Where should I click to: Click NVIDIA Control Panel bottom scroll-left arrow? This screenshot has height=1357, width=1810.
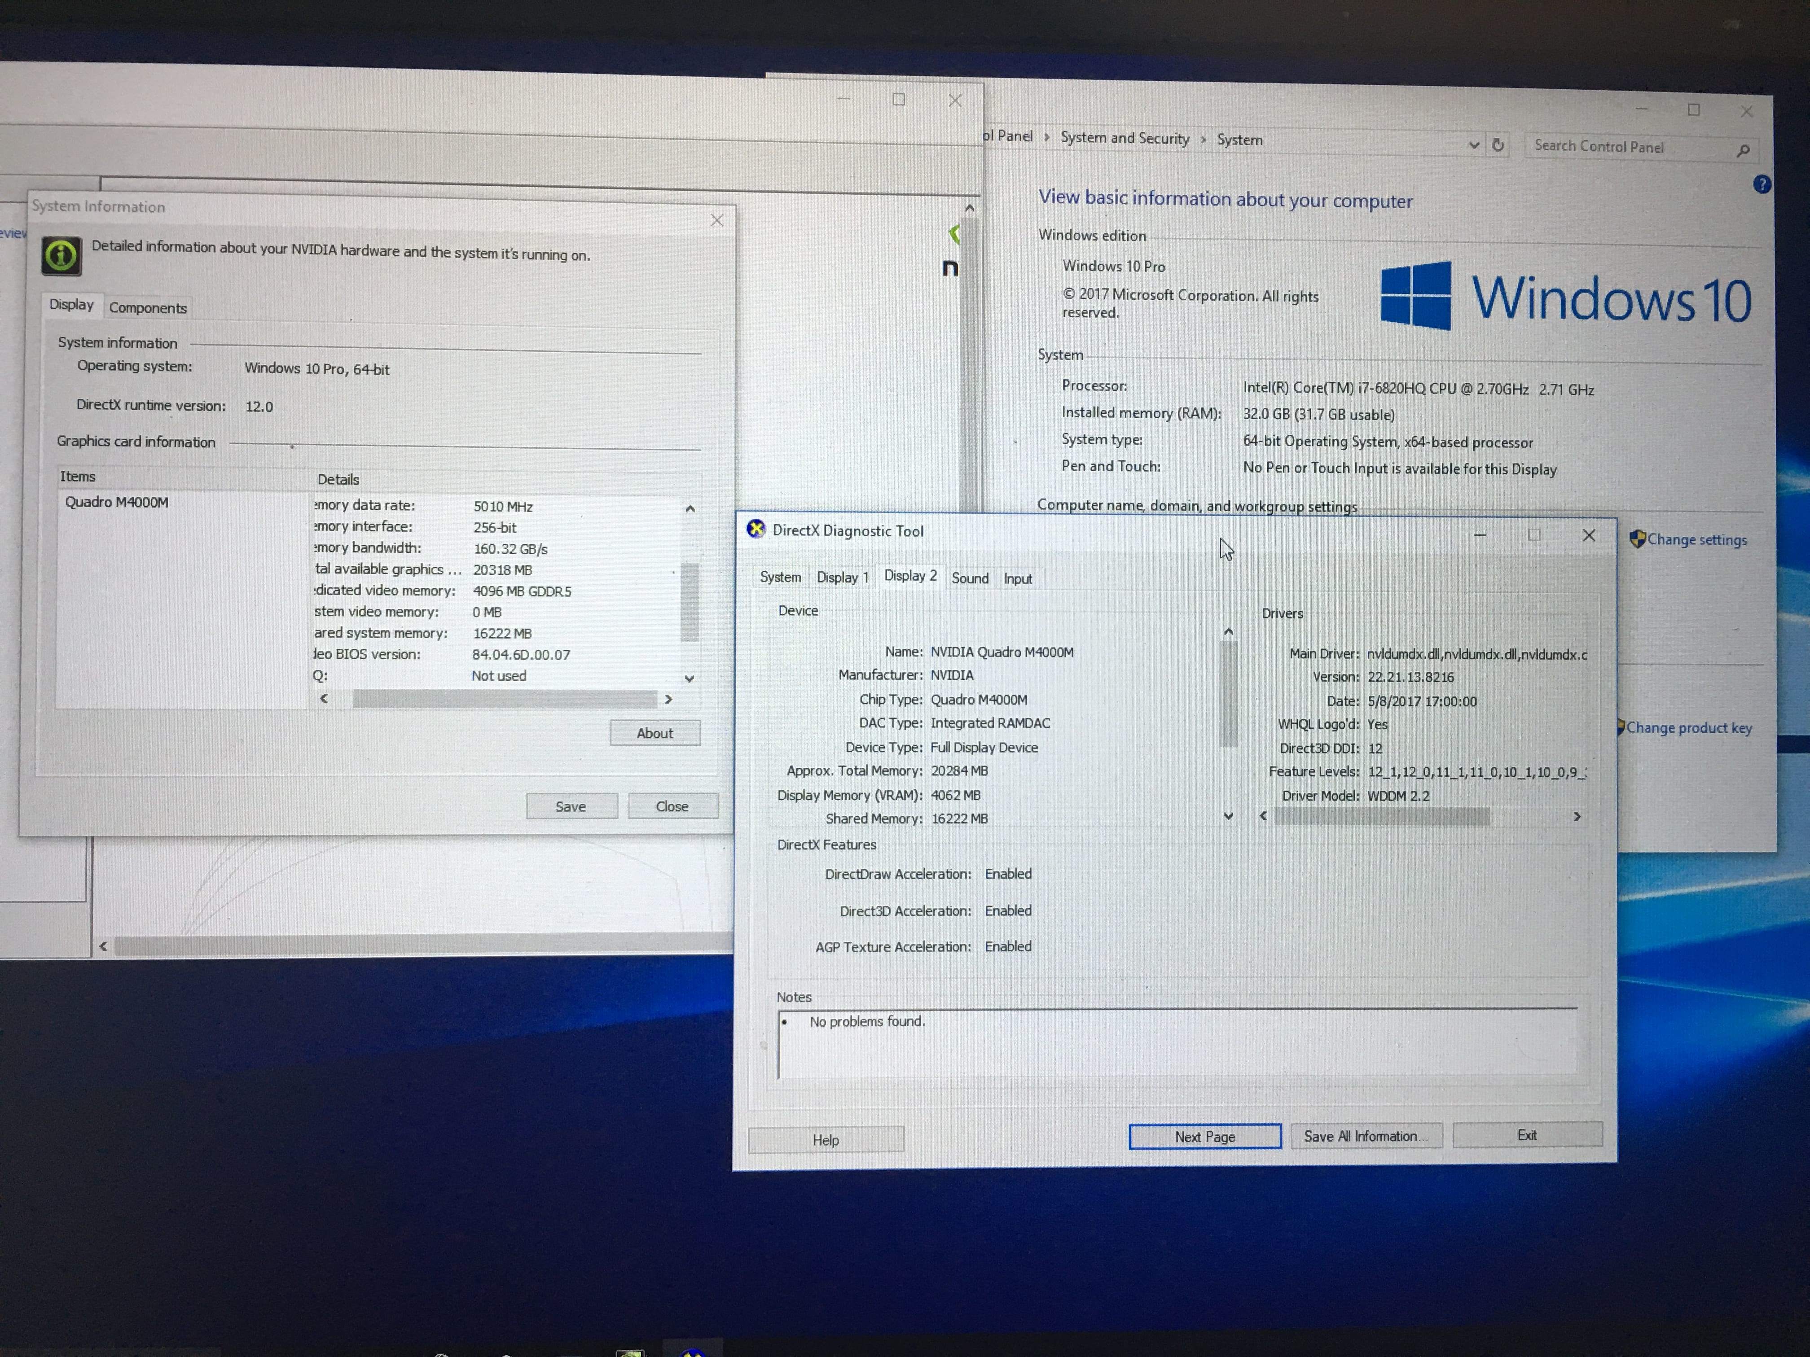point(103,946)
